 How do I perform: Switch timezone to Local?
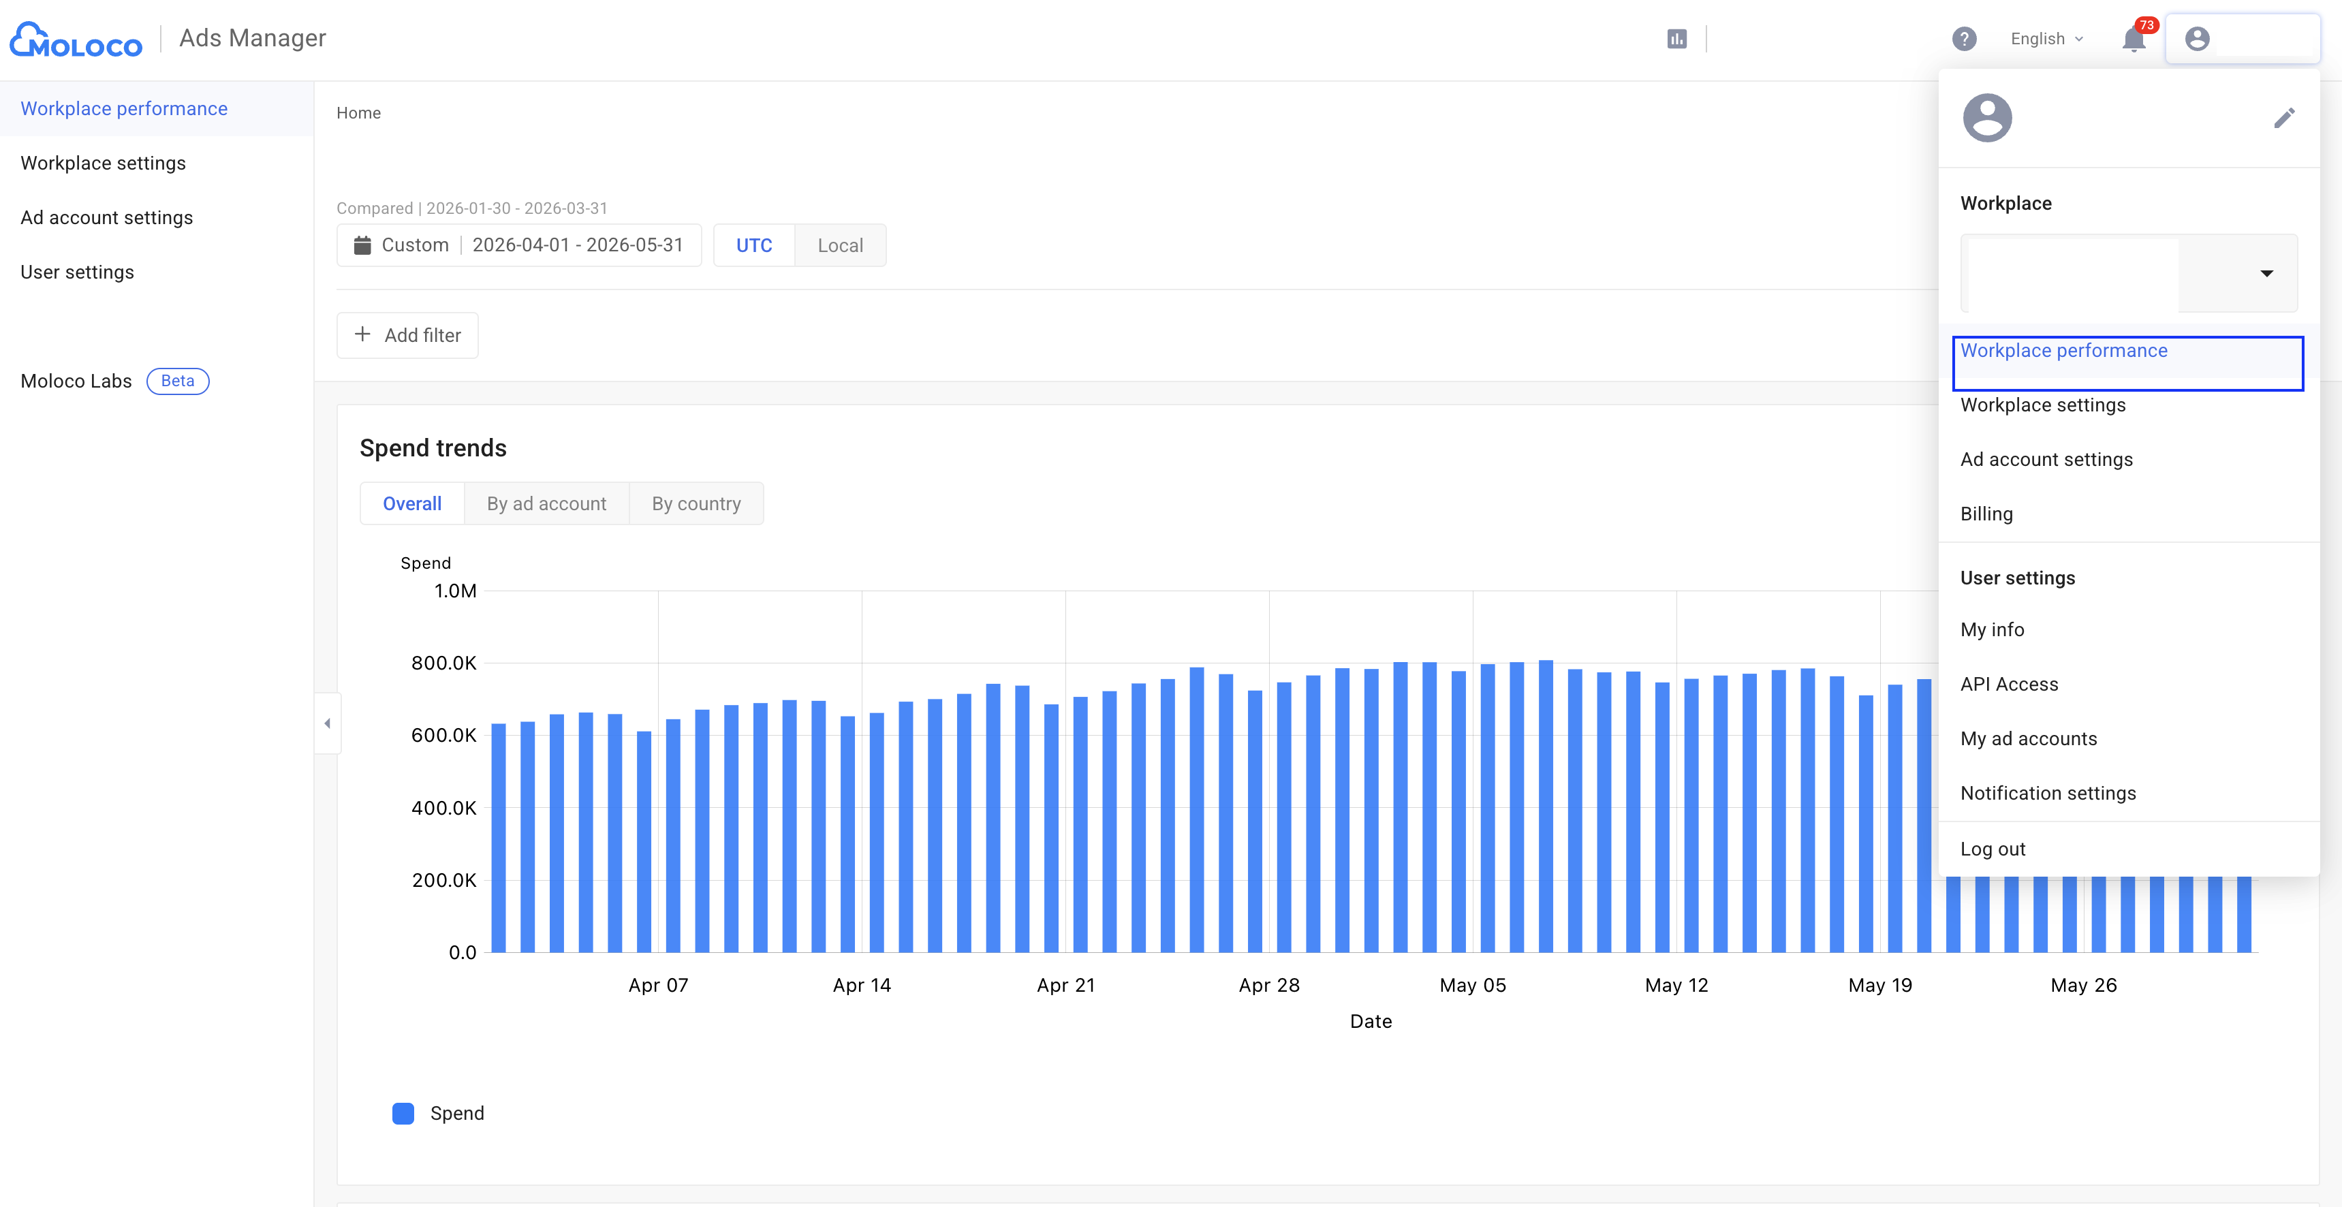tap(840, 245)
